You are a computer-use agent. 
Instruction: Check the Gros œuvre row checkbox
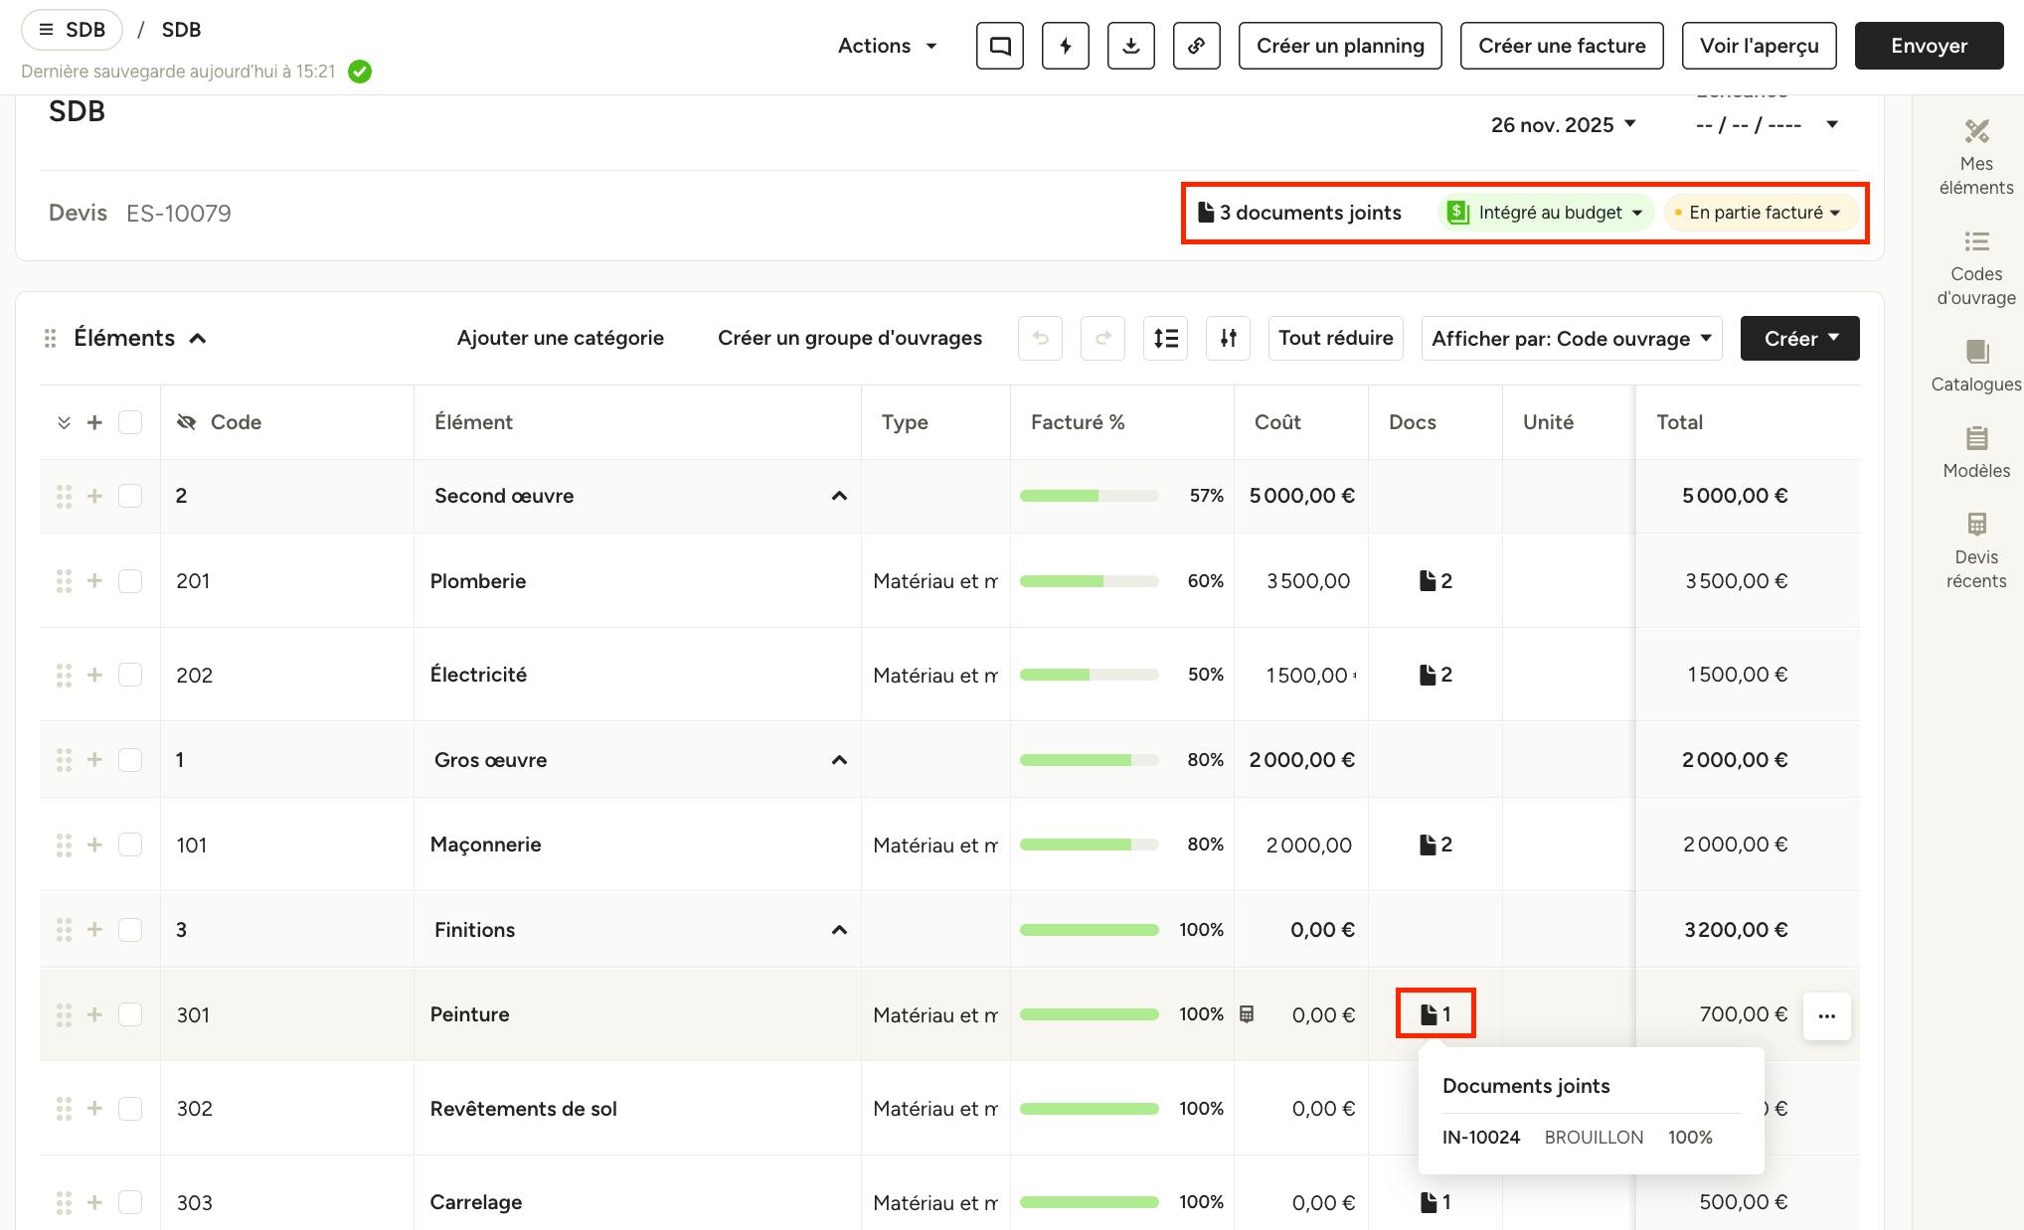tap(130, 760)
